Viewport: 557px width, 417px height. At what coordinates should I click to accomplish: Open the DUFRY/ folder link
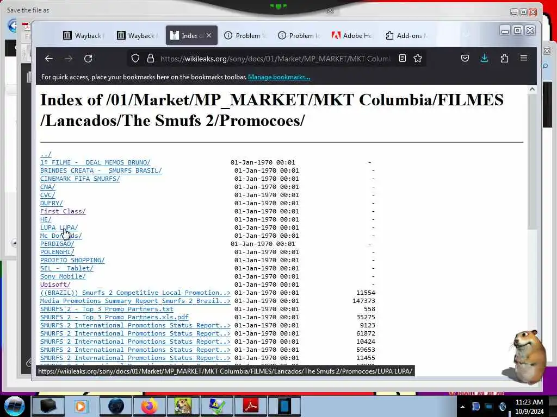coord(52,203)
